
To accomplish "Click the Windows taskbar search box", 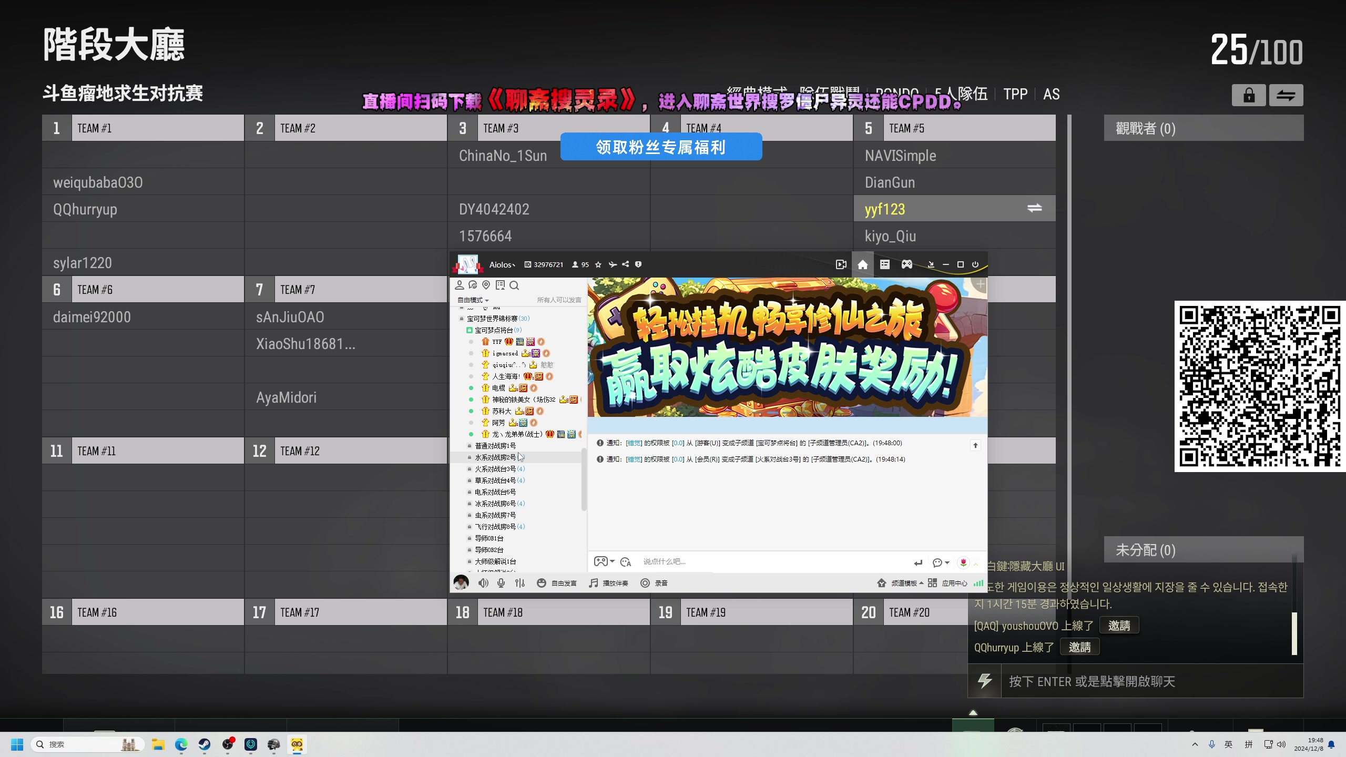I will 87,744.
